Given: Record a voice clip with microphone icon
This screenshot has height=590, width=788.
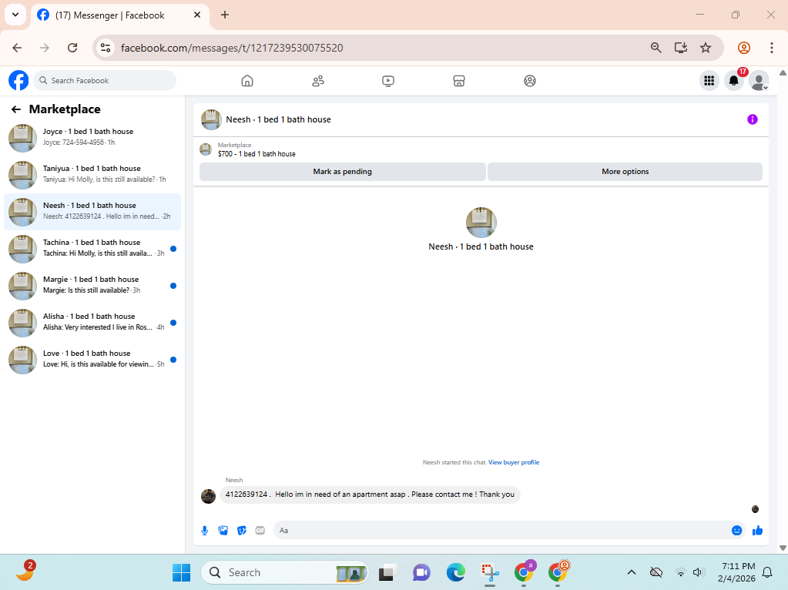Looking at the screenshot, I should click(205, 530).
